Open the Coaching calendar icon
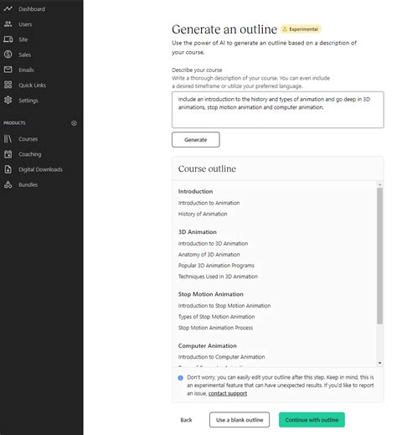The image size is (397, 435). (x=8, y=154)
